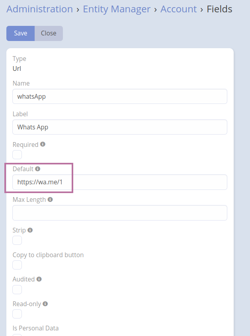Click info icon beside Strip label

[x=30, y=230]
